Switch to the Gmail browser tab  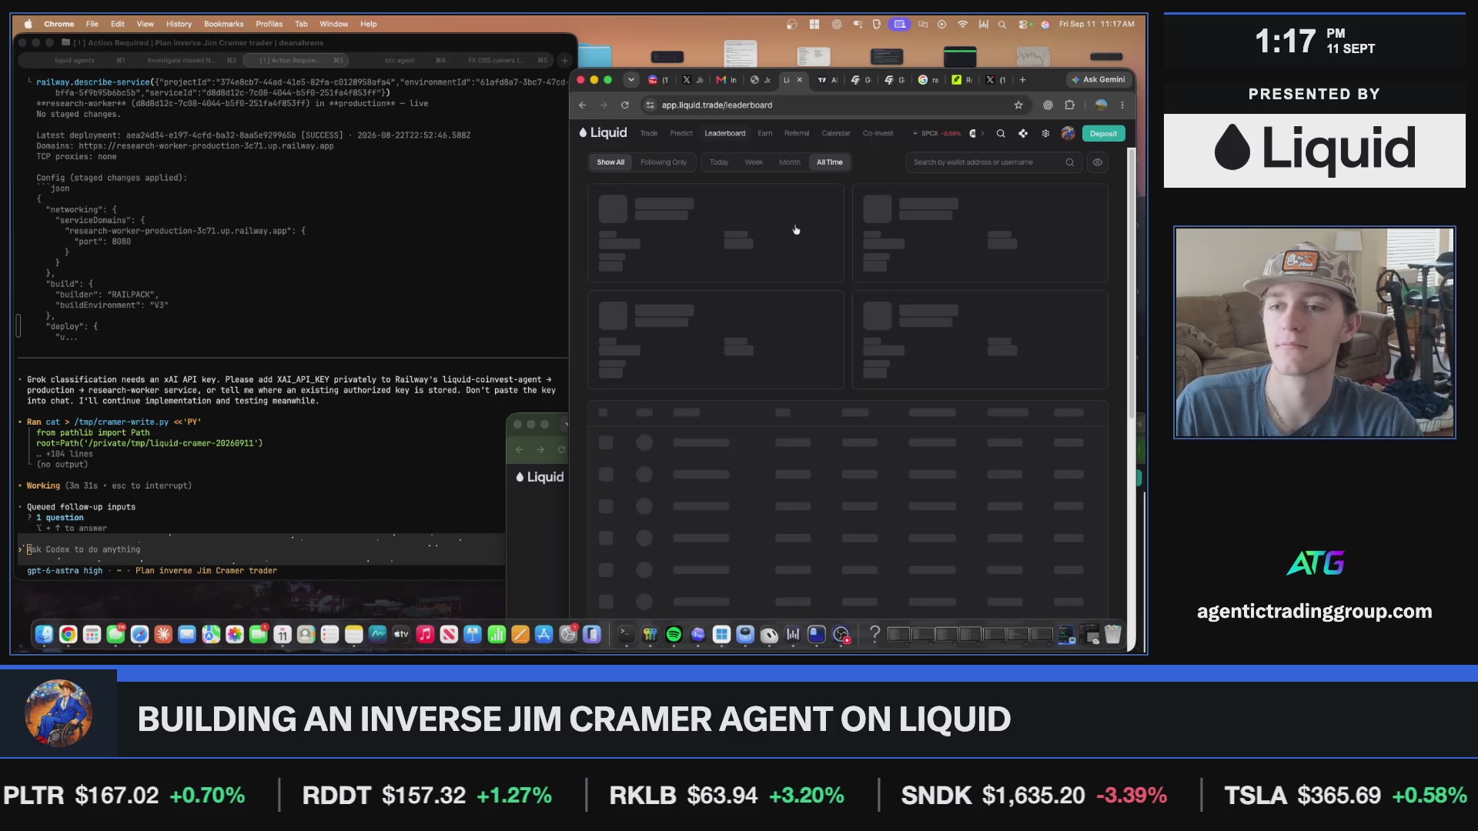tap(726, 80)
